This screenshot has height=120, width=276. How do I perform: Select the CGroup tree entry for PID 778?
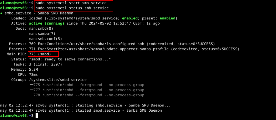[89, 95]
